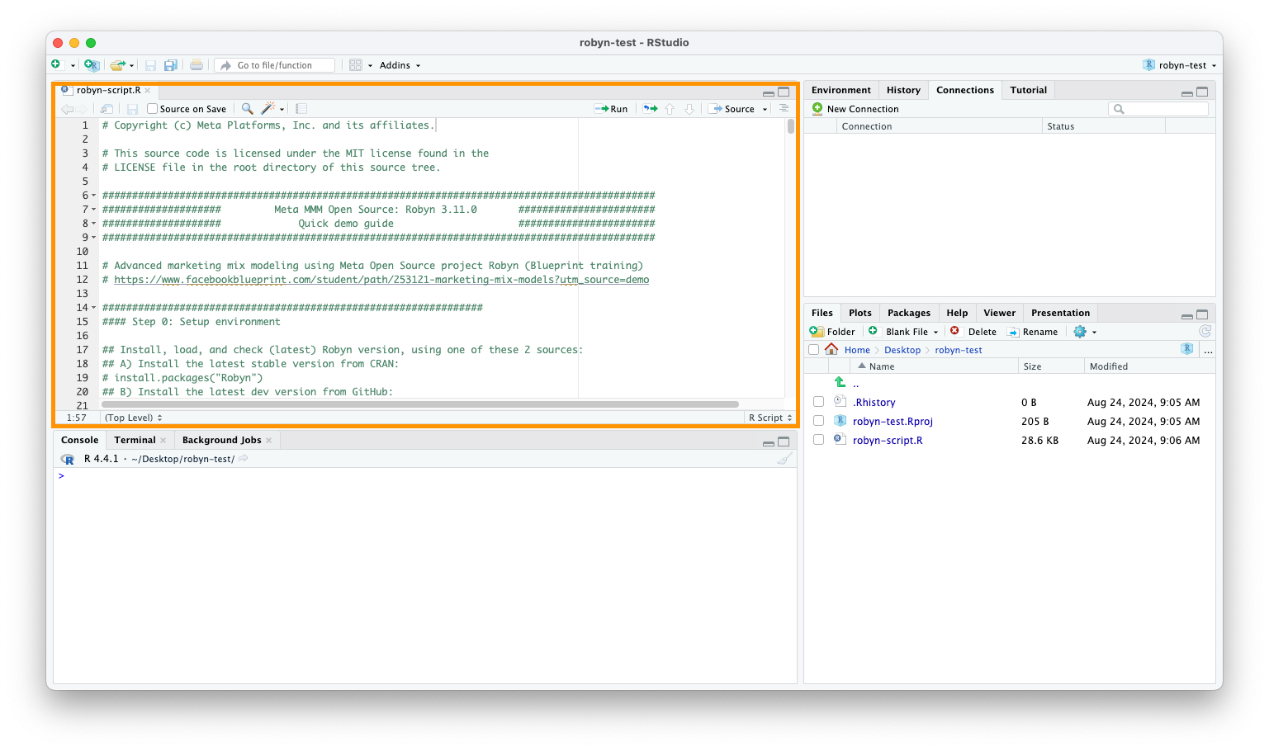The width and height of the screenshot is (1269, 751).
Task: Check the checkbox next to robyn-script.R
Action: click(x=818, y=440)
